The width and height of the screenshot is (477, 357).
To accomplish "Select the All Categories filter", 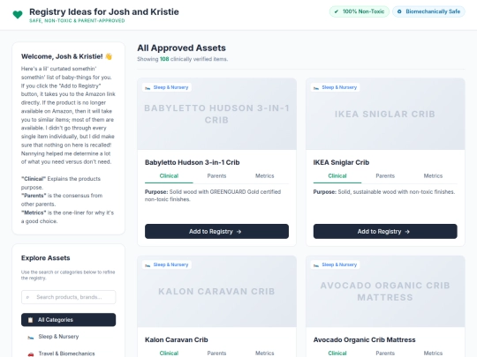I will (68, 320).
